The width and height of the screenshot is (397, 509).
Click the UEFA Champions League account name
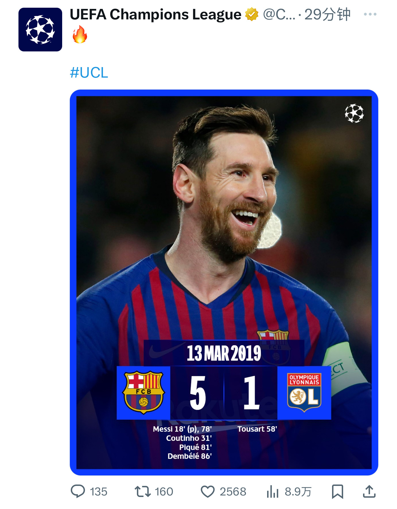coord(155,14)
